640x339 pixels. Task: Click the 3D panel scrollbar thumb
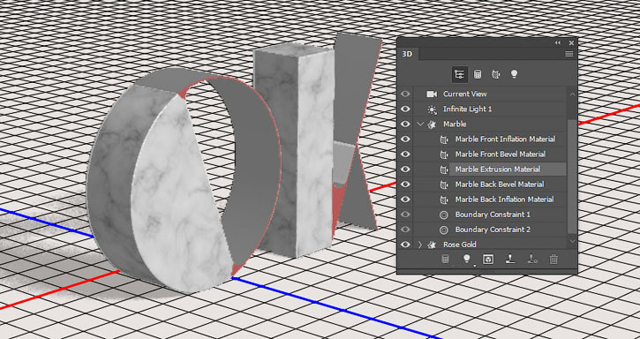572,177
